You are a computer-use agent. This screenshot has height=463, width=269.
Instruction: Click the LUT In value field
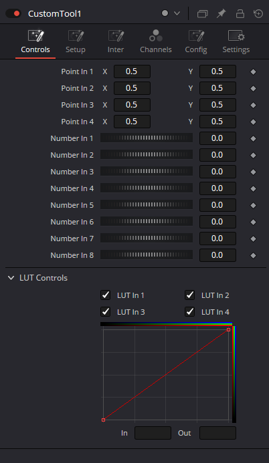(x=153, y=433)
